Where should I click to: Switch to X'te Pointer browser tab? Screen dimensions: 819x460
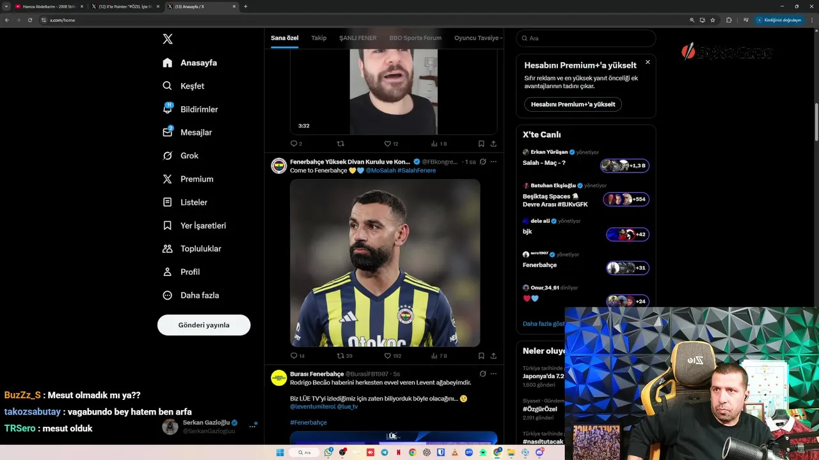(125, 6)
